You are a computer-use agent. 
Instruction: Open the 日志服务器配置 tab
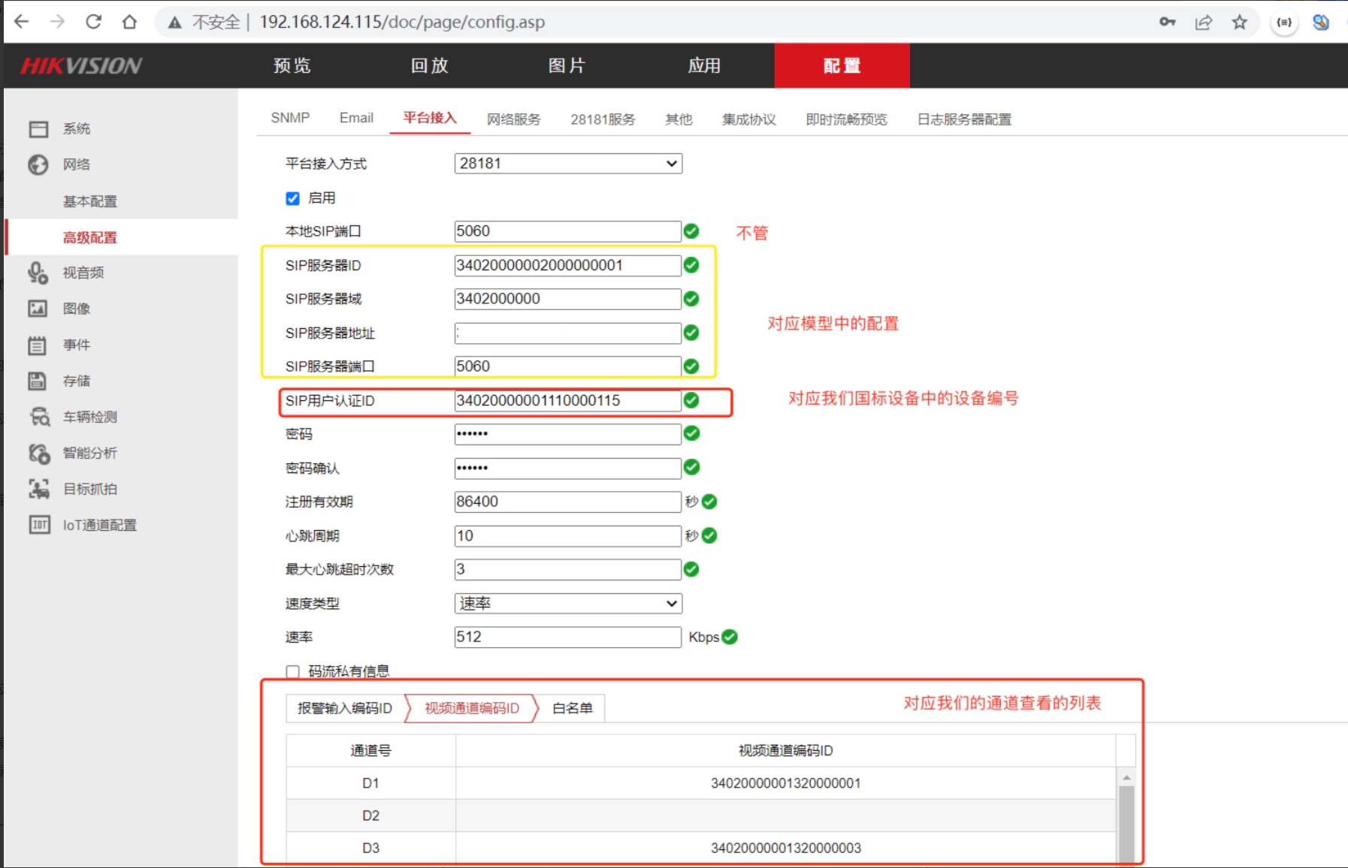(965, 119)
